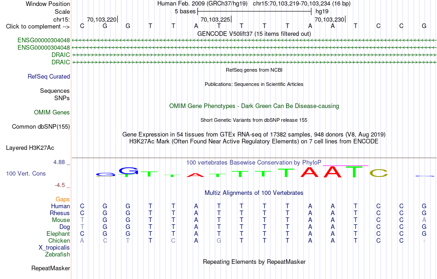Click the large blue G in conservation logo
This screenshot has height=279, width=437.
(x=128, y=171)
